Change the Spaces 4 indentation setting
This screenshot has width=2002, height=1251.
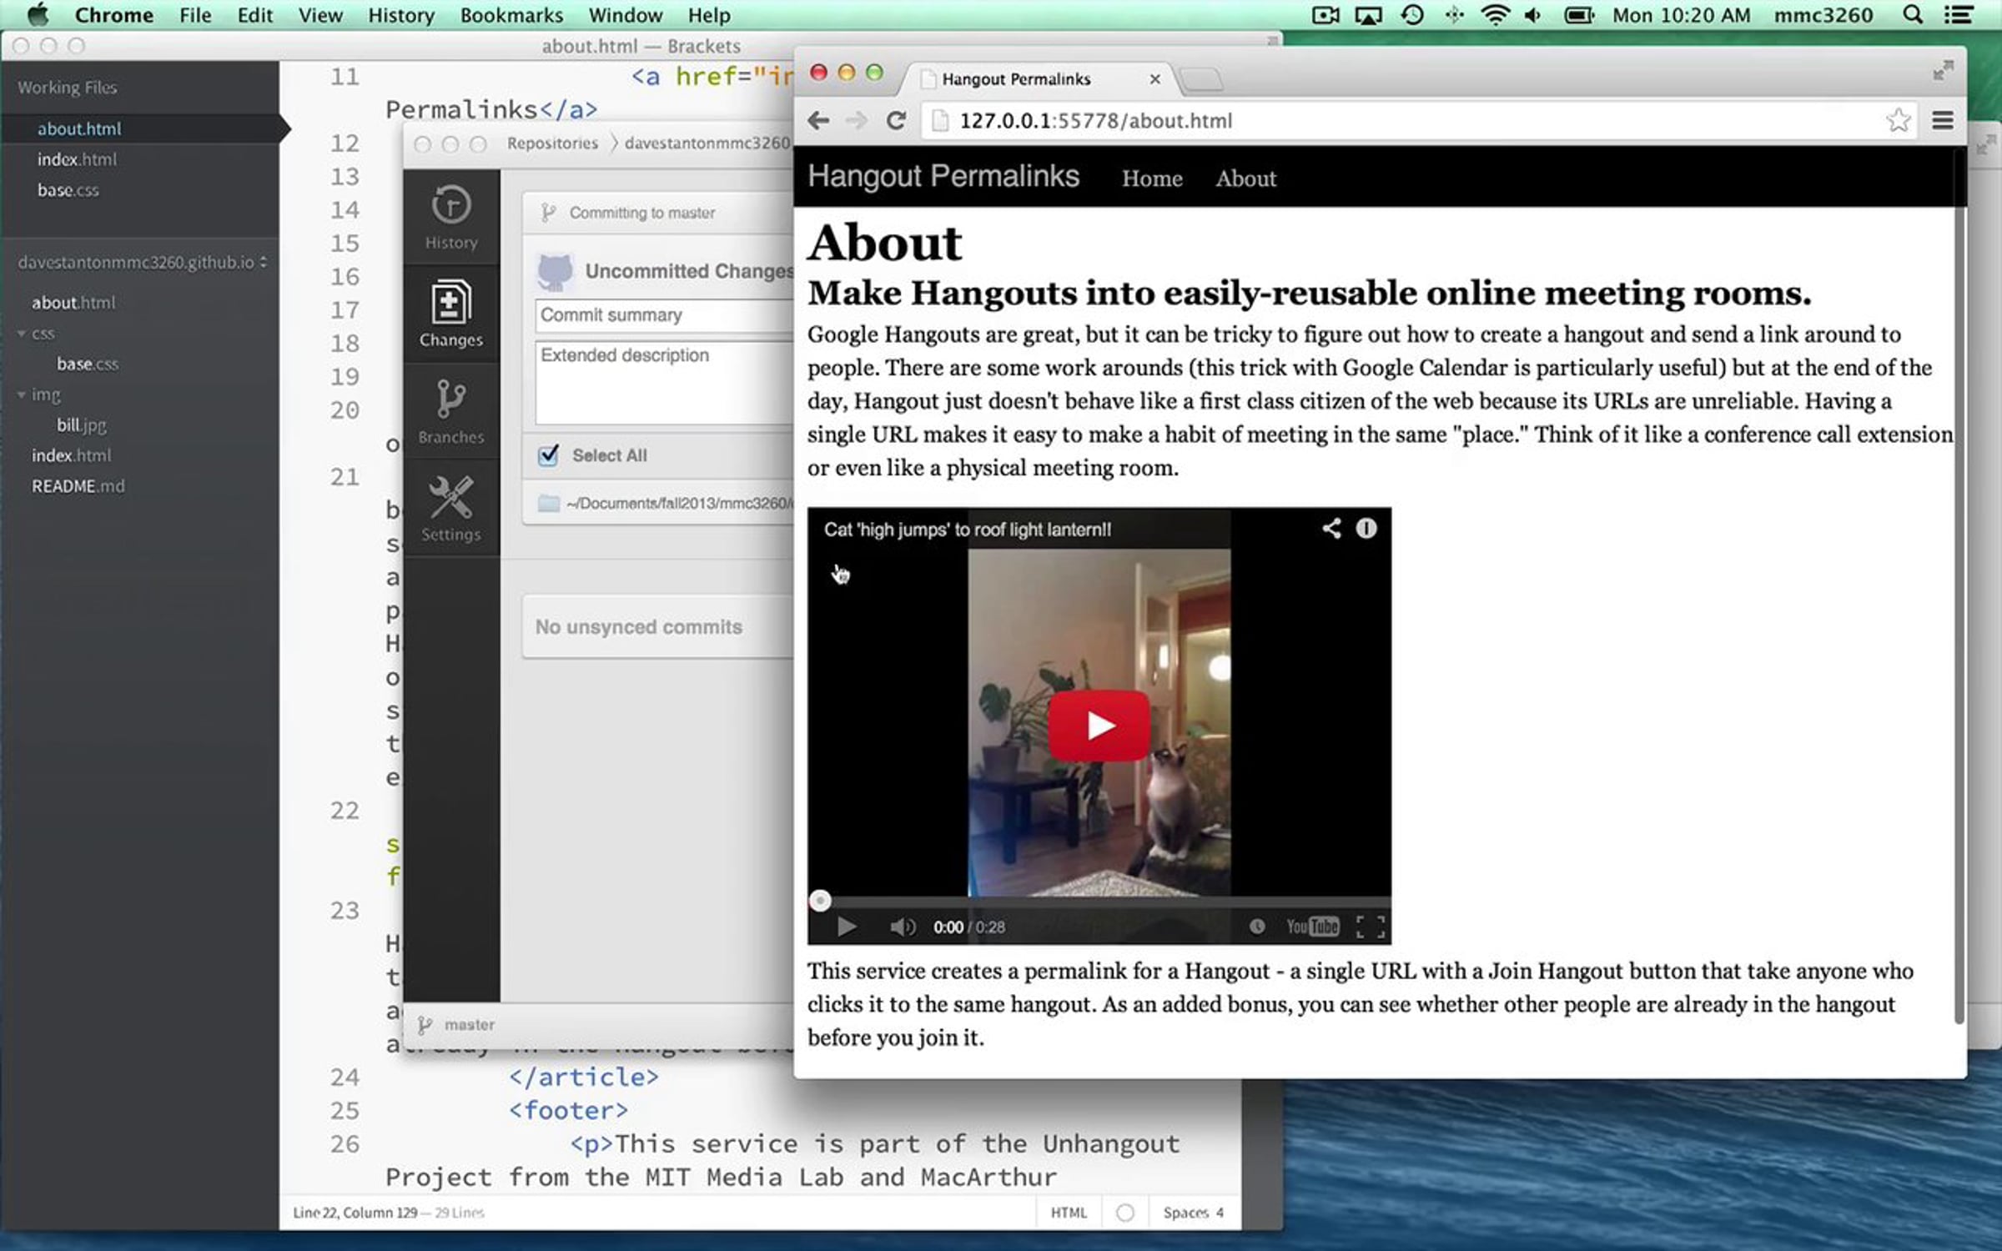[x=1193, y=1213]
